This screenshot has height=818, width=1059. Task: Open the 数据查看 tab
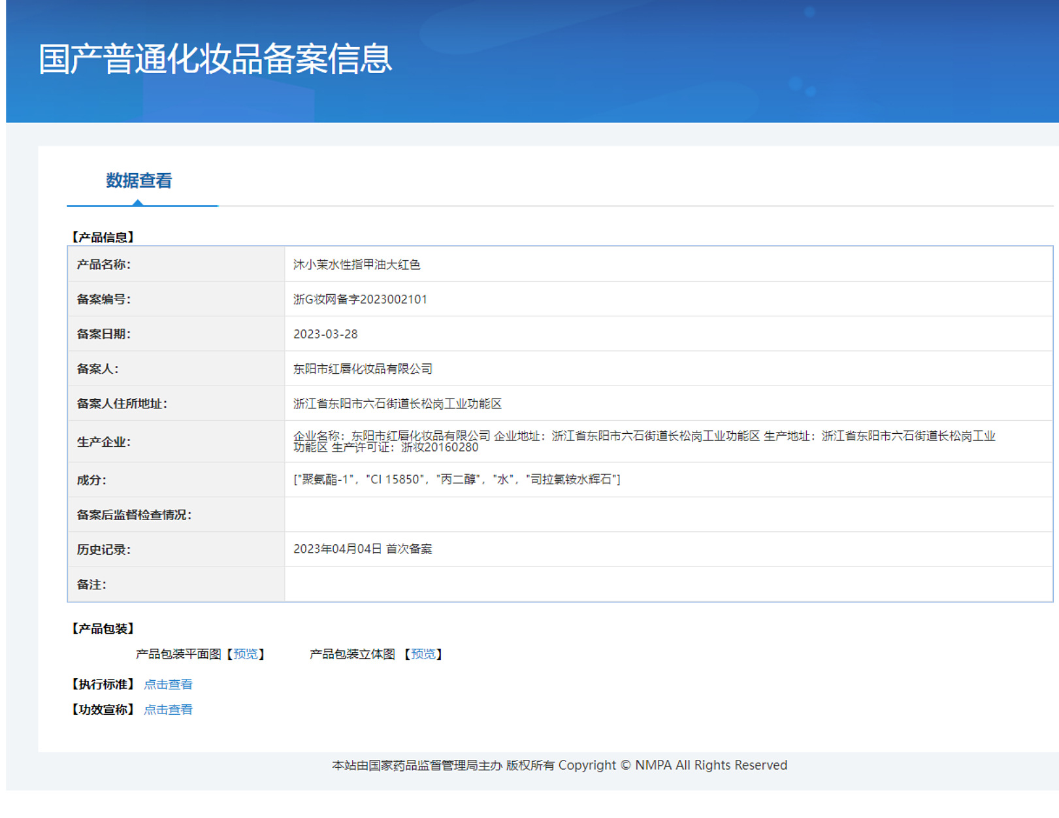(x=138, y=181)
